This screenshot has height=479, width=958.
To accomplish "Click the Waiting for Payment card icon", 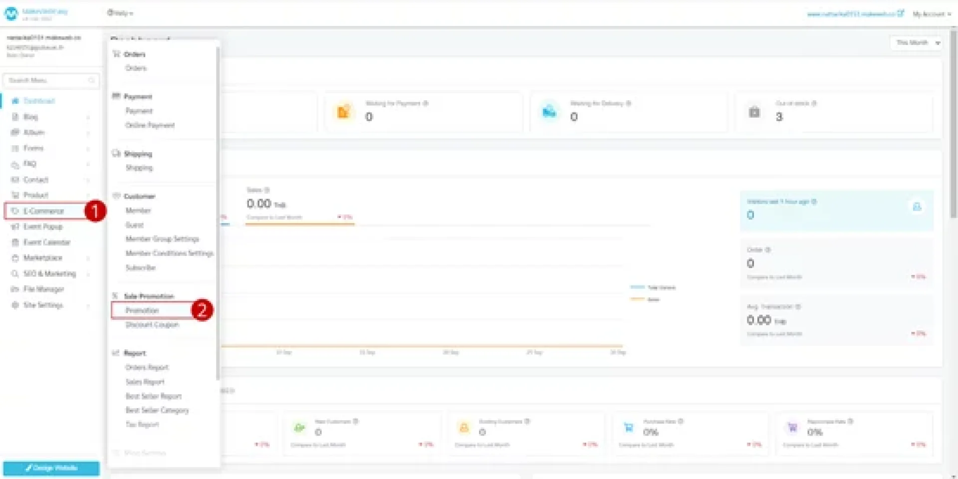I will (344, 112).
